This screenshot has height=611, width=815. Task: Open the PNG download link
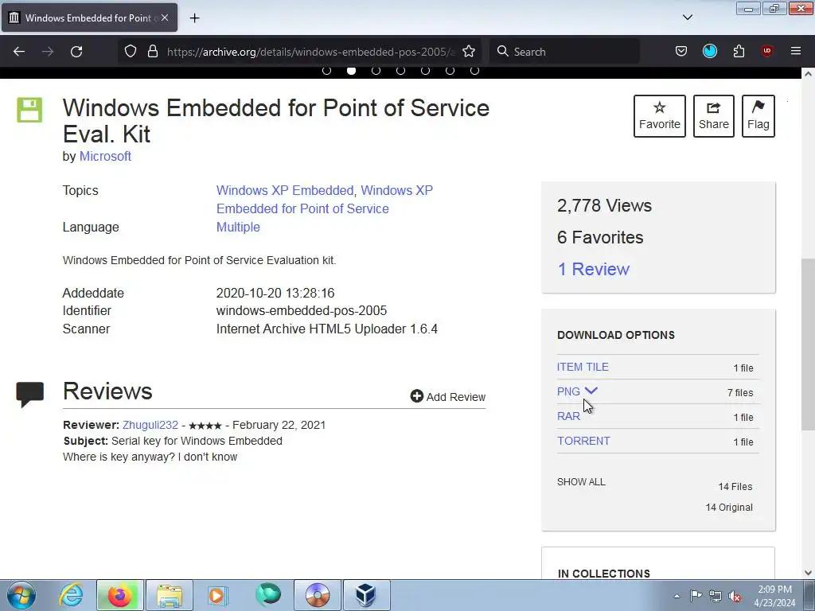tap(568, 391)
